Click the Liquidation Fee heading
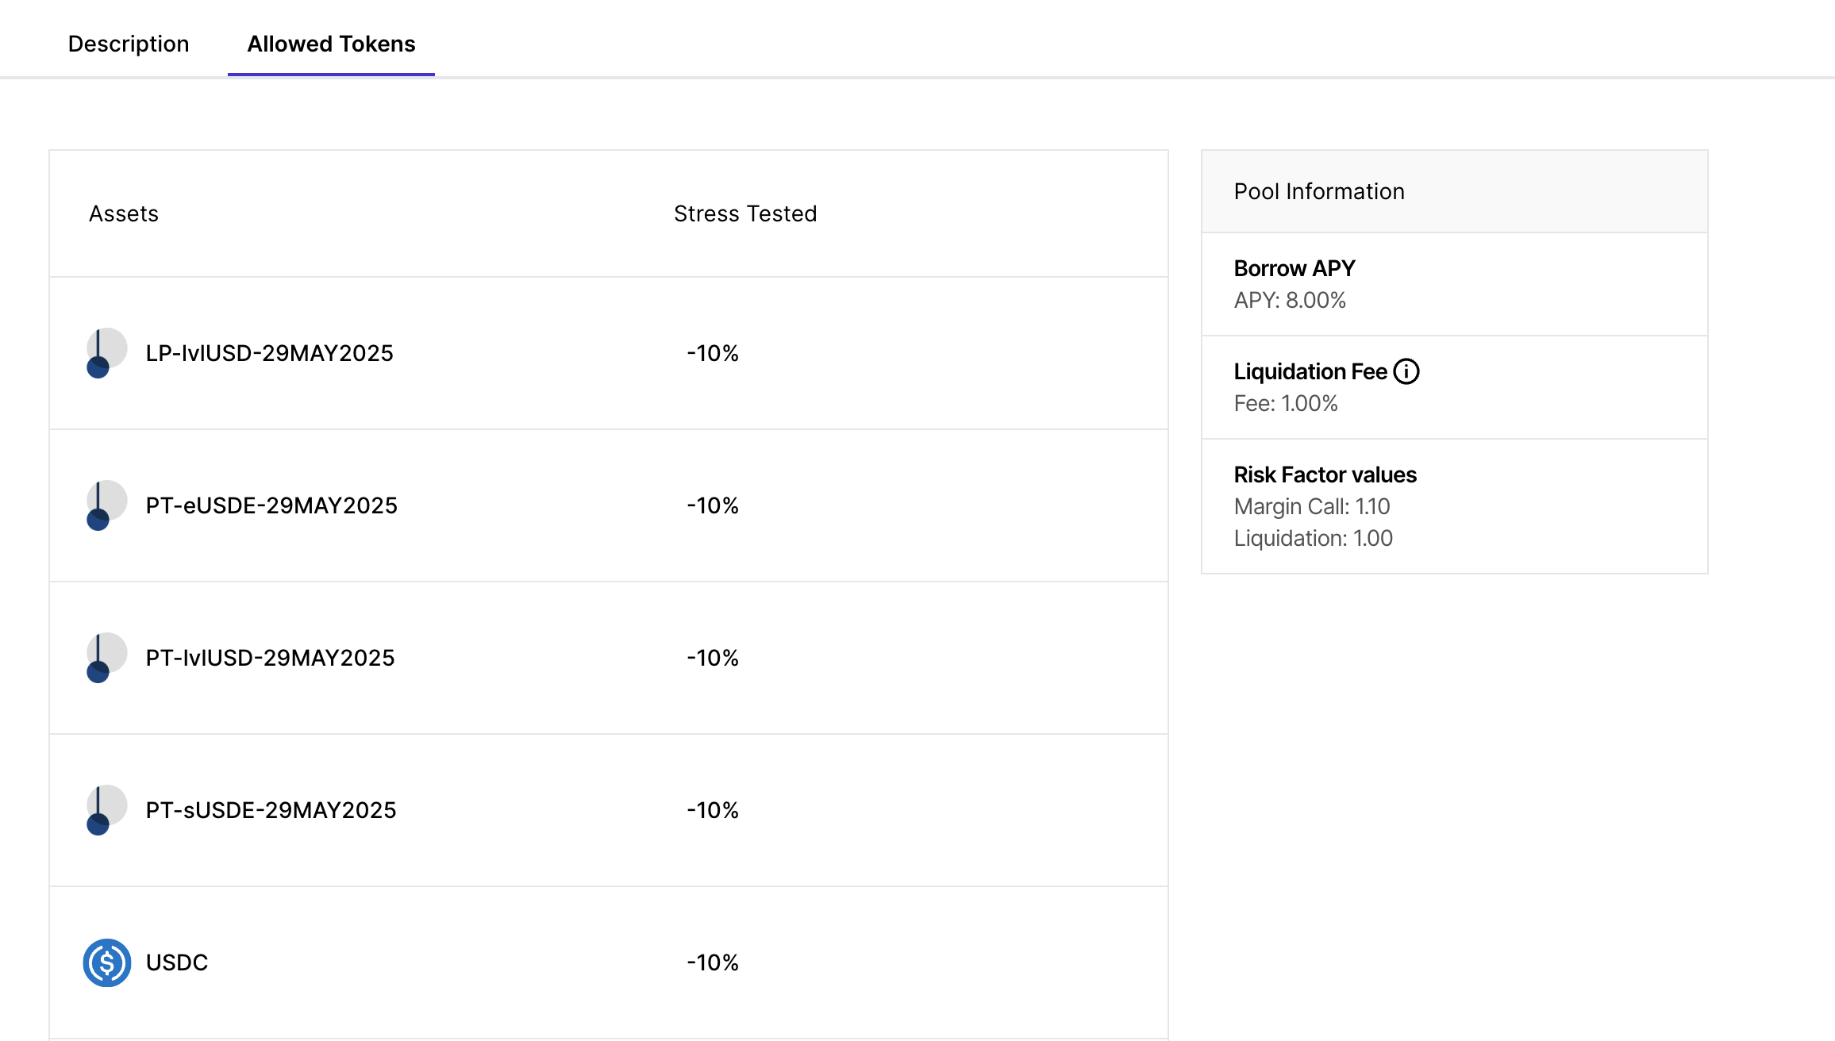Viewport: 1835px width, 1041px height. pos(1310,371)
